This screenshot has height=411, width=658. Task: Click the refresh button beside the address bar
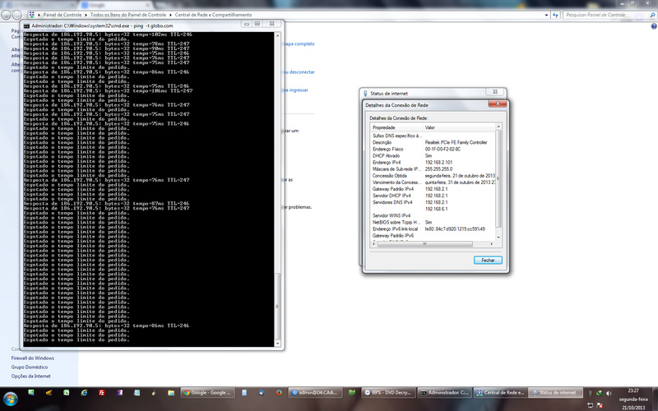pyautogui.click(x=556, y=15)
